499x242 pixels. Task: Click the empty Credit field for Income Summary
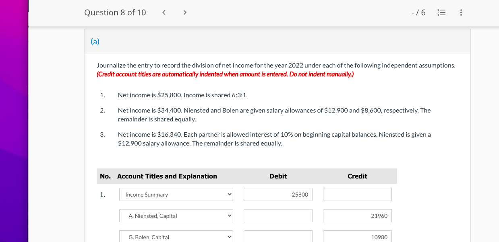357,194
